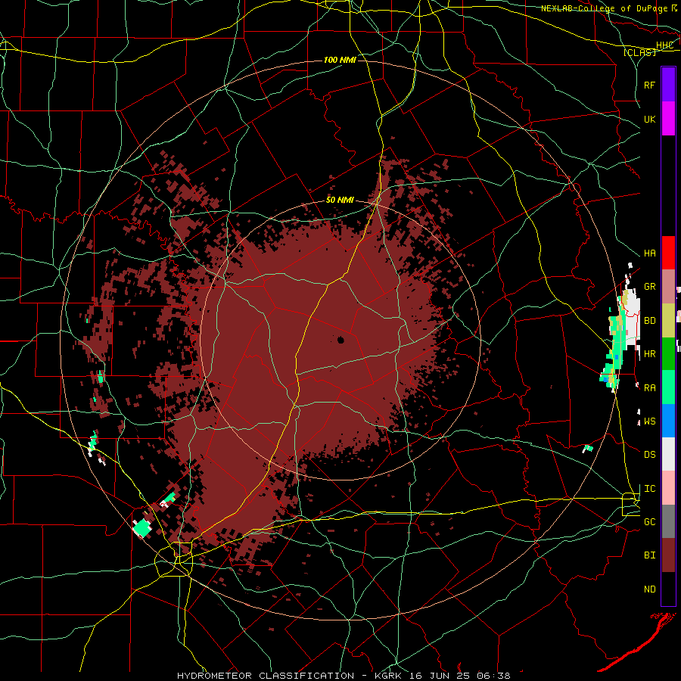Image resolution: width=681 pixels, height=681 pixels.
Task: Click the brown BI biological swatch
Action: (x=668, y=555)
